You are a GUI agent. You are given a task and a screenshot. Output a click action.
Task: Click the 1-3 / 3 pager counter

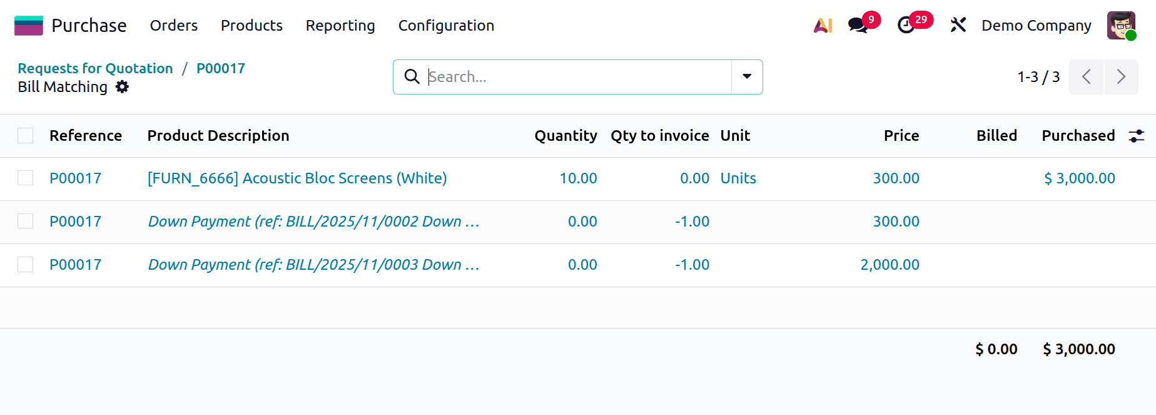pyautogui.click(x=1038, y=77)
